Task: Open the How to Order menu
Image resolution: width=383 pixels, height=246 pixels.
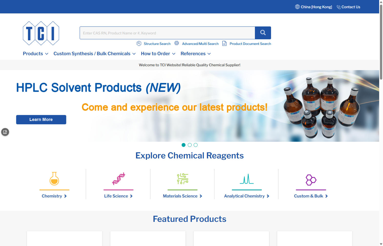Action: coord(156,54)
